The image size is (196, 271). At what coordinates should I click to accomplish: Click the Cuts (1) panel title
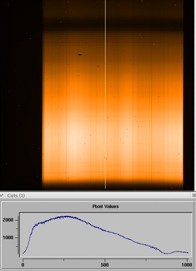coord(16,196)
